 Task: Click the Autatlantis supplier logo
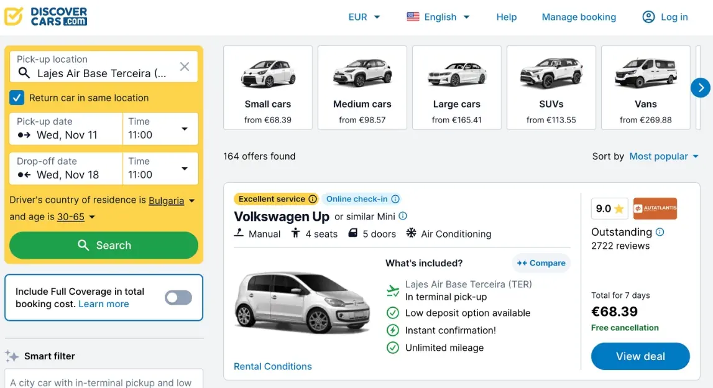pos(655,208)
